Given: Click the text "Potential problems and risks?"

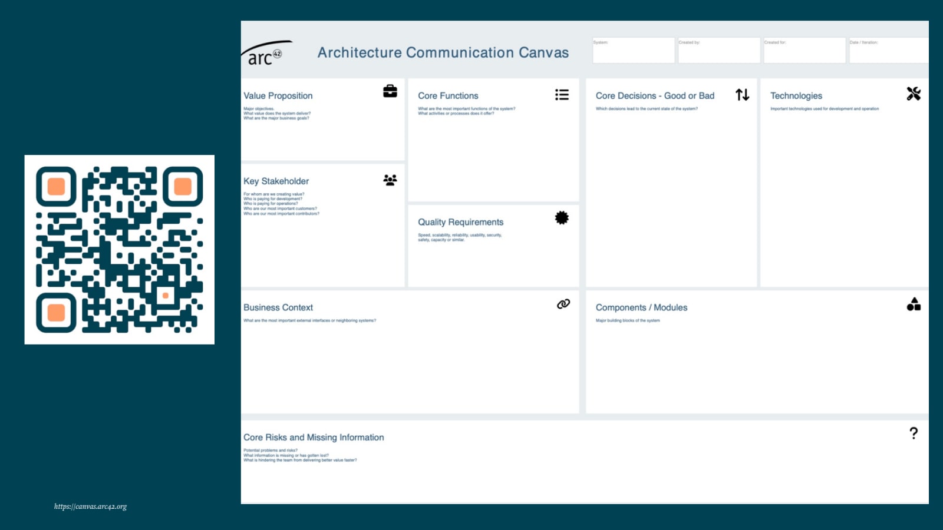Looking at the screenshot, I should (x=271, y=450).
